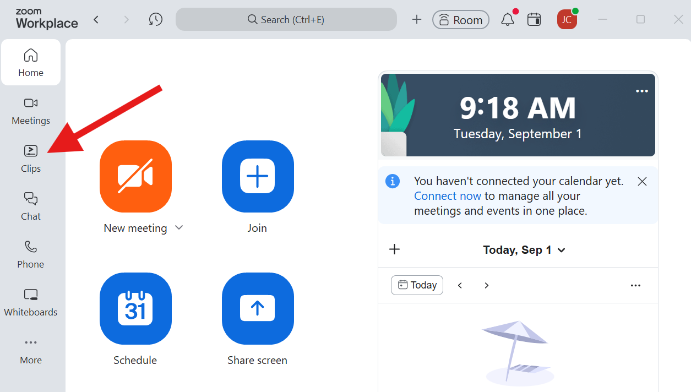Screen dimensions: 691x392
Task: Jump to Today in the calendar
Action: [417, 285]
